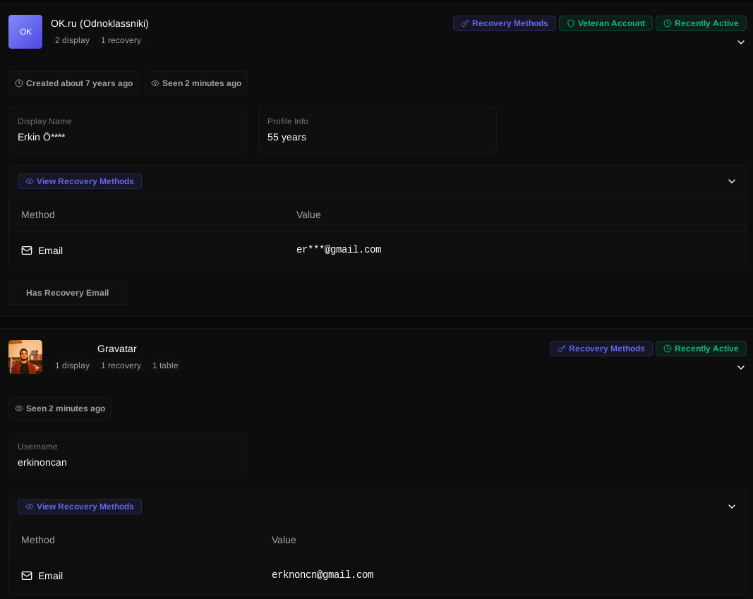The width and height of the screenshot is (753, 599).
Task: Click the key icon in OK.ru Recovery Methods
Action: point(464,23)
